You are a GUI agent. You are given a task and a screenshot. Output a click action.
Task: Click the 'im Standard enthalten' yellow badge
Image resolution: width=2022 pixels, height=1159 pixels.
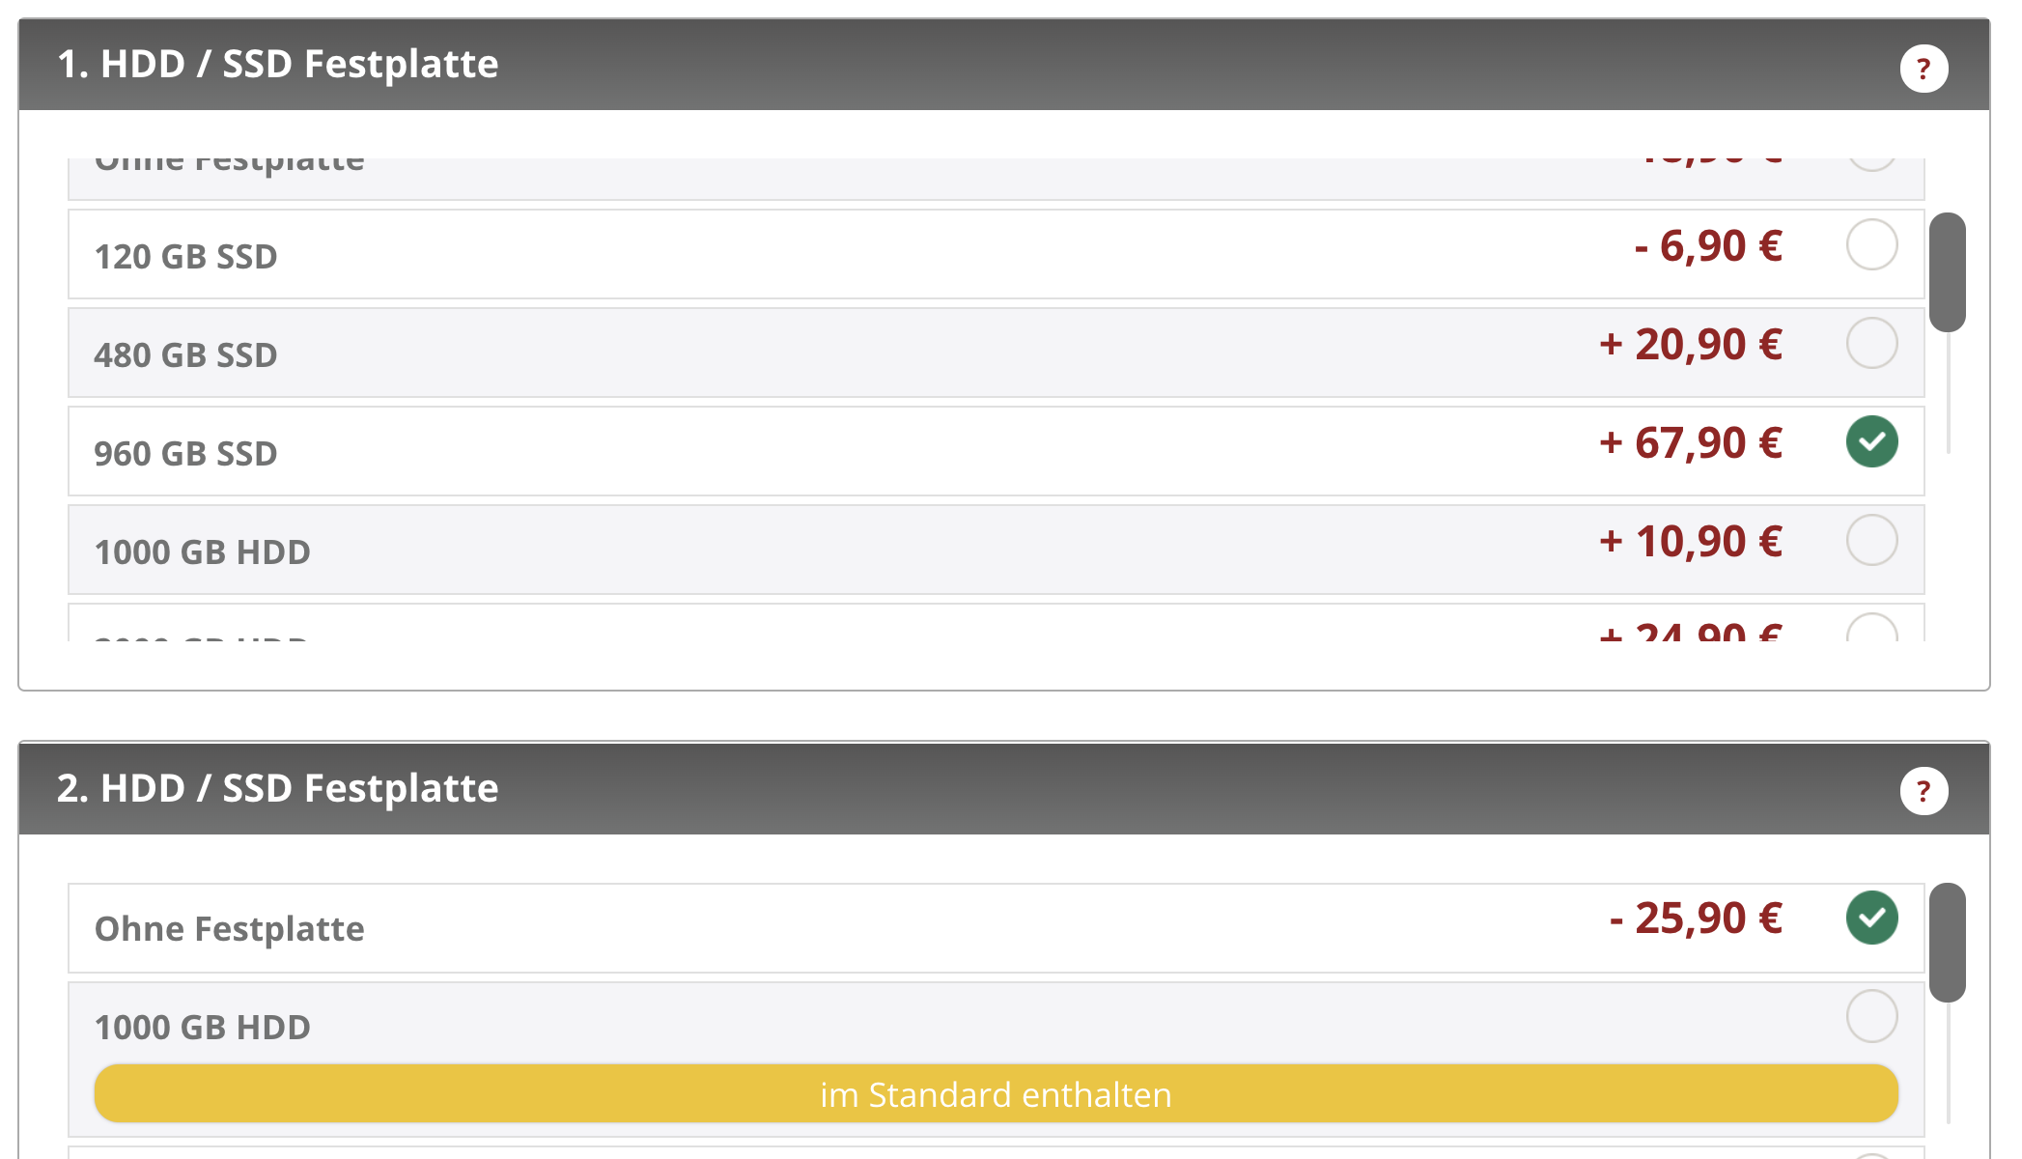click(996, 1093)
